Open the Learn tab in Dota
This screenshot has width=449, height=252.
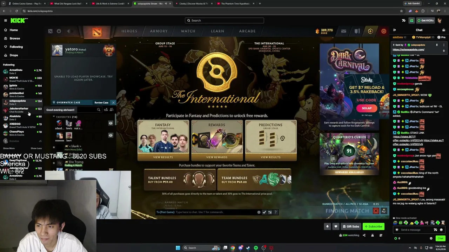217,31
